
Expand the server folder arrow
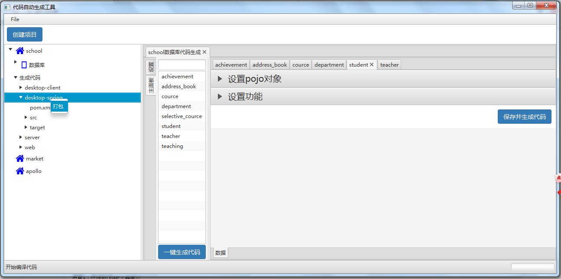coord(21,137)
